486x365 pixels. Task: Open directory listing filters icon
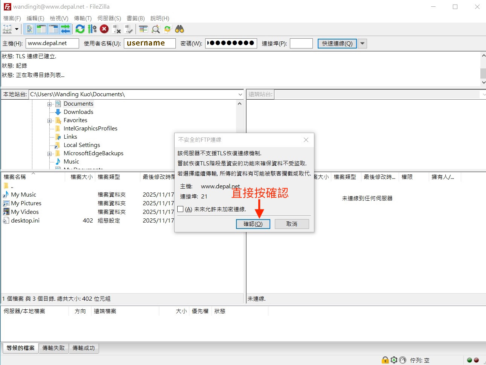point(143,29)
